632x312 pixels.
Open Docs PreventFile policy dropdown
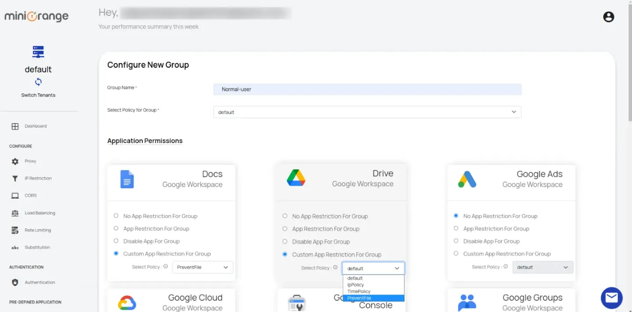[202, 267]
